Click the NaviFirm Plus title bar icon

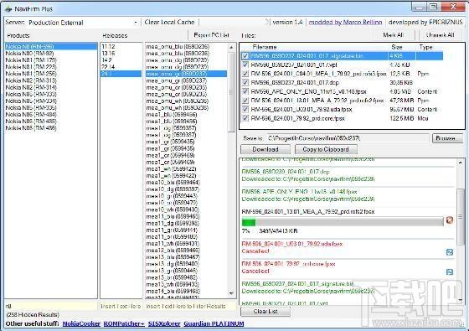point(8,9)
